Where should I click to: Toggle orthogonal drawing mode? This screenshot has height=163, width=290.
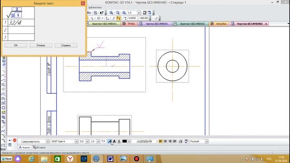(113, 18)
